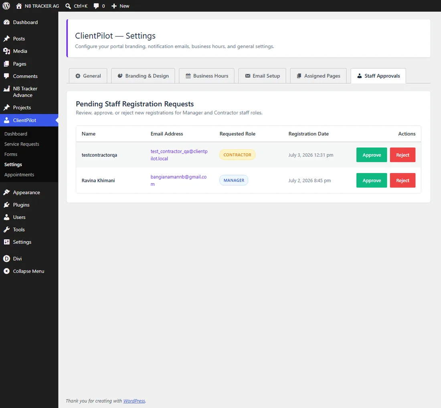The width and height of the screenshot is (441, 408).
Task: Open the ClientPilot Settings submenu item
Action: pyautogui.click(x=13, y=164)
